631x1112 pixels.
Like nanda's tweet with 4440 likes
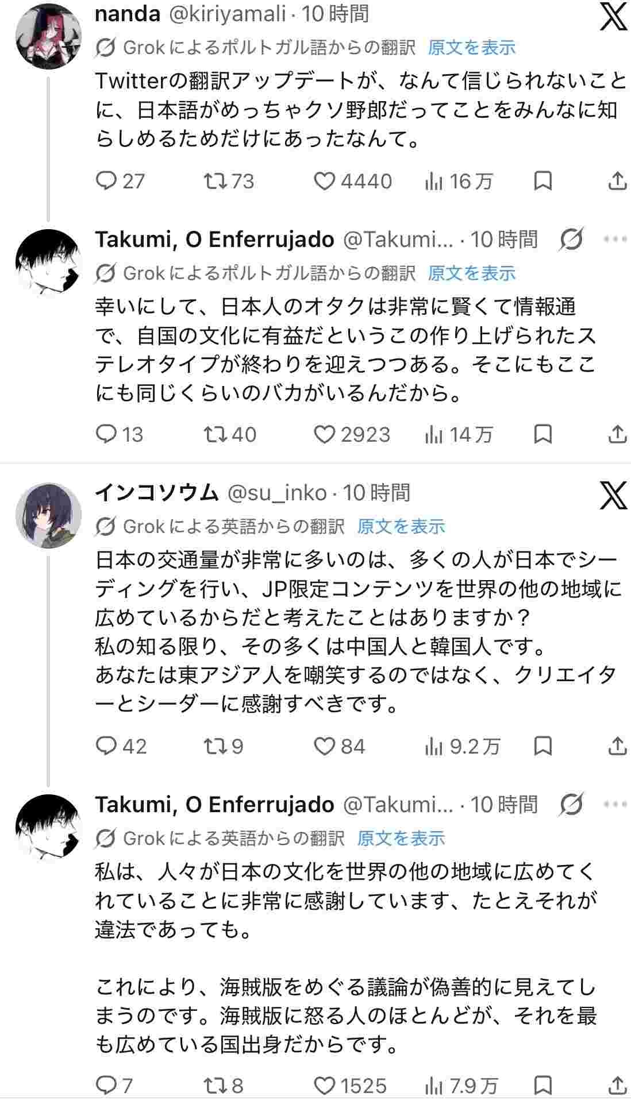click(325, 182)
